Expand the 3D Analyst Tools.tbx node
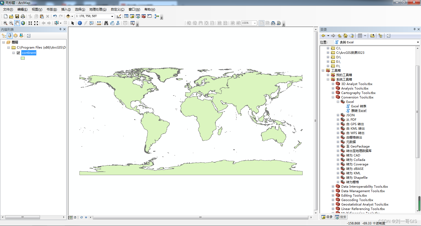Image resolution: width=421 pixels, height=226 pixels. (x=333, y=84)
